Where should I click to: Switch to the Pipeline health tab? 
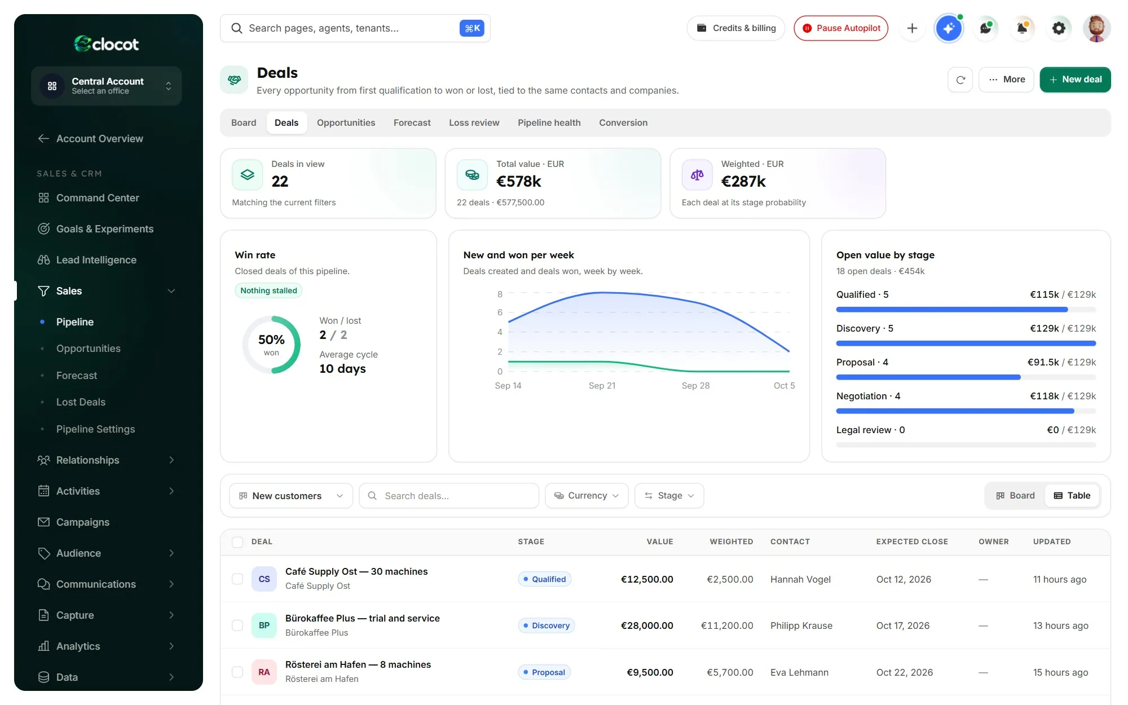pos(549,123)
